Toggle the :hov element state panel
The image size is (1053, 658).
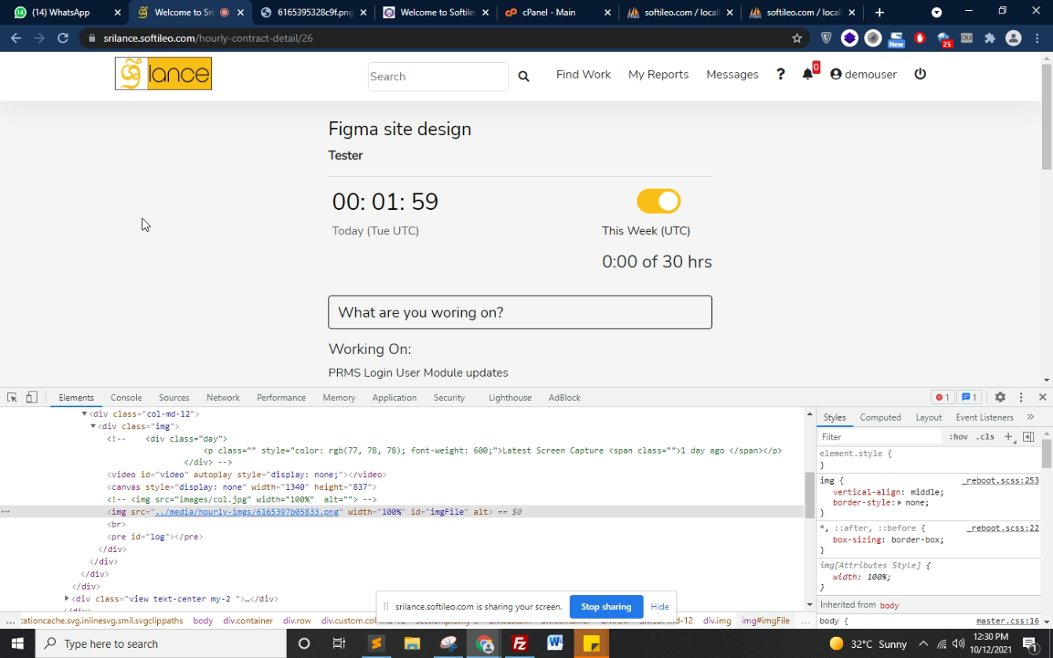(x=958, y=437)
